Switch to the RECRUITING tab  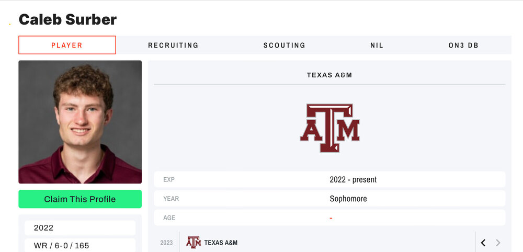coord(173,45)
